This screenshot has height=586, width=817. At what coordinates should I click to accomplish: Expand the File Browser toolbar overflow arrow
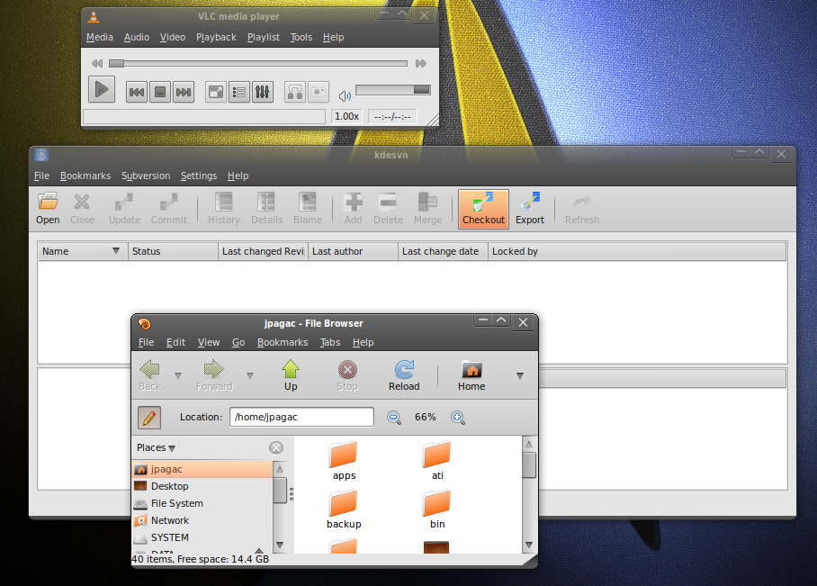pyautogui.click(x=519, y=375)
